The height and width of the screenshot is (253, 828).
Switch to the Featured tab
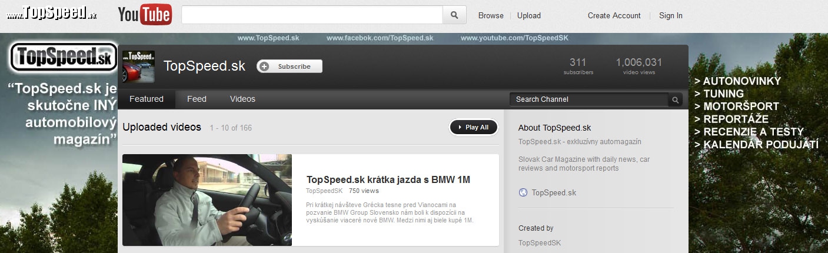tap(147, 99)
